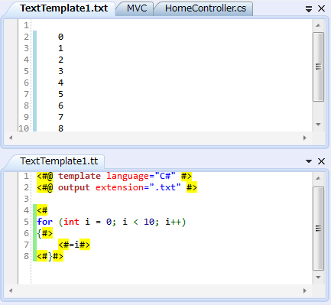The image size is (331, 305).
Task: Click the output value 0 on line 2
Action: (x=60, y=37)
